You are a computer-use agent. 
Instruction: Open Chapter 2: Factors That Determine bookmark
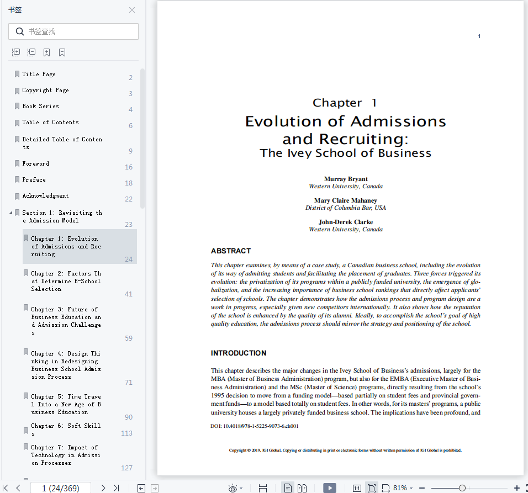[66, 281]
